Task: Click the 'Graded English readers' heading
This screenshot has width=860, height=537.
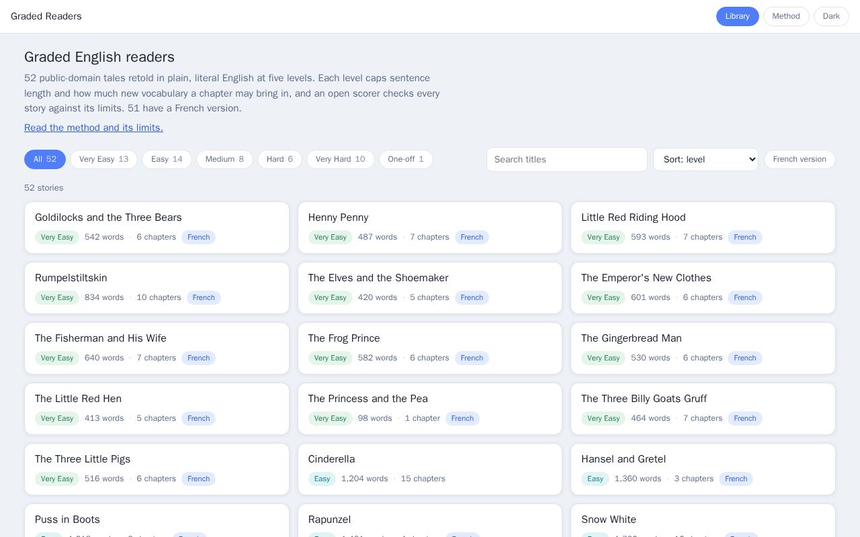Action: (x=99, y=57)
